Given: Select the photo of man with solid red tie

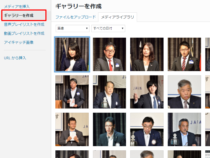Looking at the screenshot, I should click(109, 54).
